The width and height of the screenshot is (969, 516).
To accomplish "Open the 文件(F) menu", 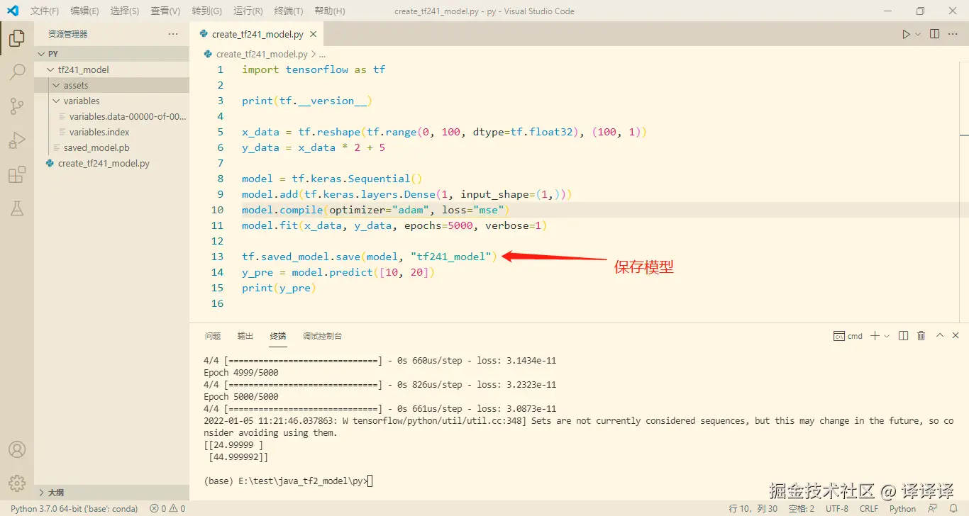I will [44, 11].
